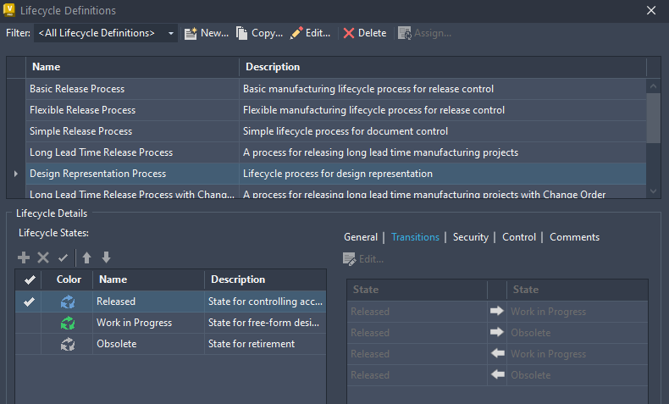Click the Work in Progress color icon
669x404 pixels.
point(69,323)
